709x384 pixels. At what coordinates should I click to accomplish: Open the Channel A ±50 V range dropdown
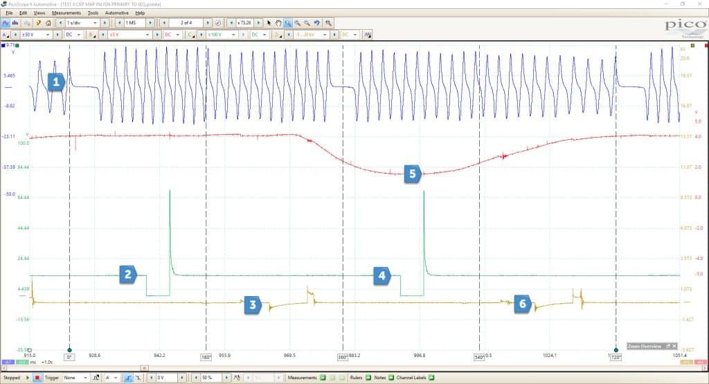click(36, 35)
